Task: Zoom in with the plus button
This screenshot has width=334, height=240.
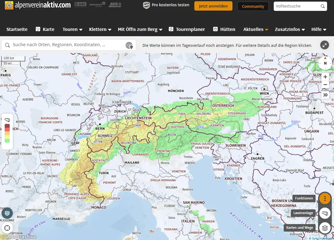Action: tap(325, 77)
